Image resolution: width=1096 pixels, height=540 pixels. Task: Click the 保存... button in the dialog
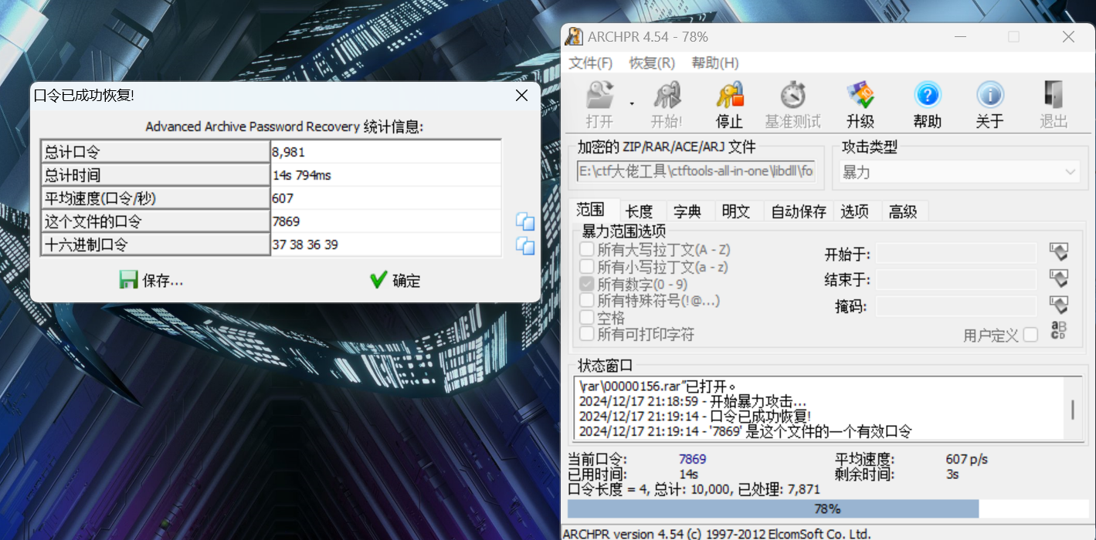(151, 280)
